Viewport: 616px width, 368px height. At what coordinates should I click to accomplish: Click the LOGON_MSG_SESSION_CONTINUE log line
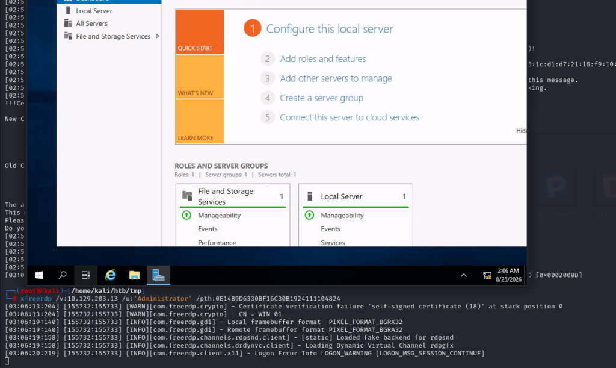pyautogui.click(x=245, y=353)
